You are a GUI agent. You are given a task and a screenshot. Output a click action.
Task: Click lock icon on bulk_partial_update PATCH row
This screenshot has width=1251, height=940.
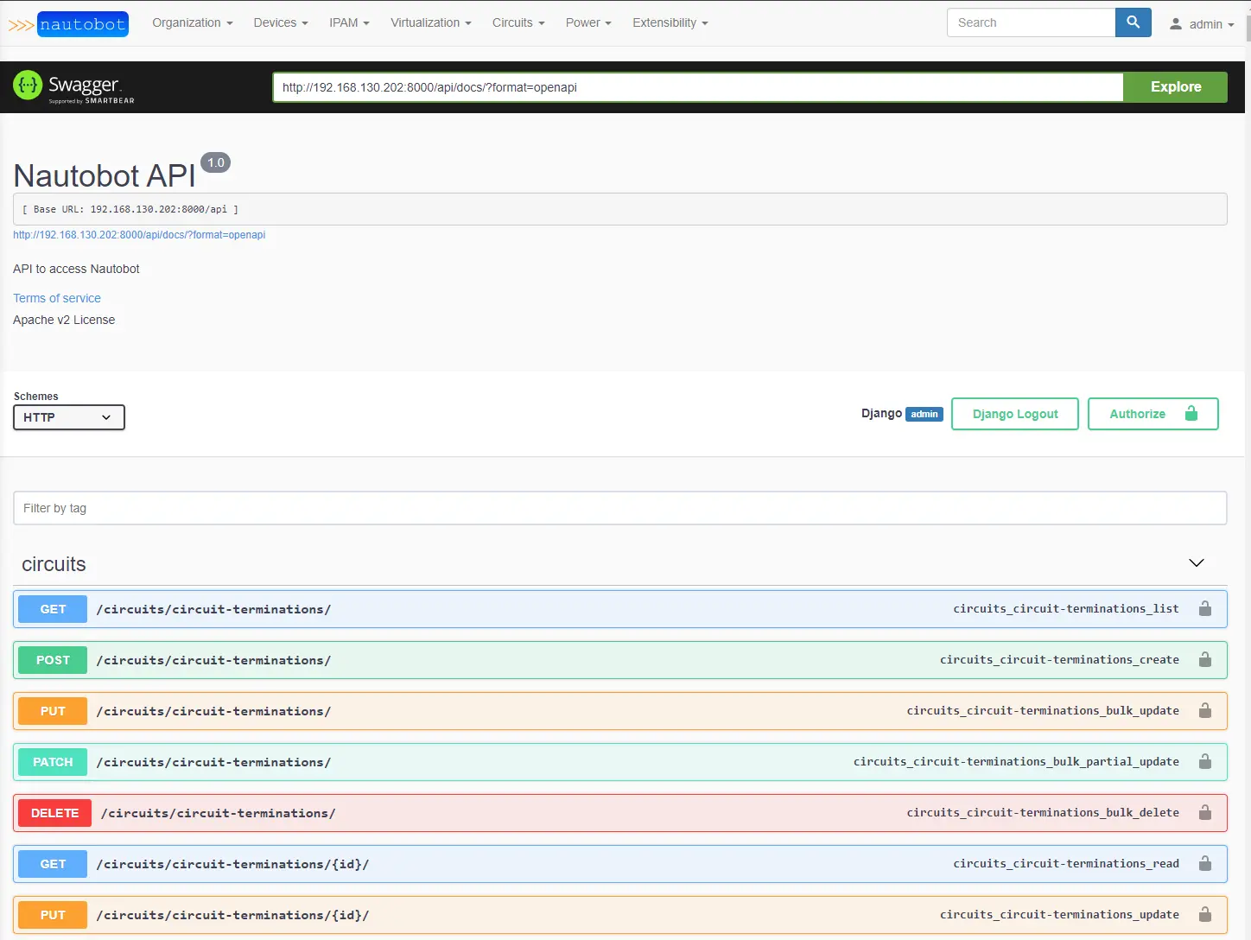[x=1204, y=762]
